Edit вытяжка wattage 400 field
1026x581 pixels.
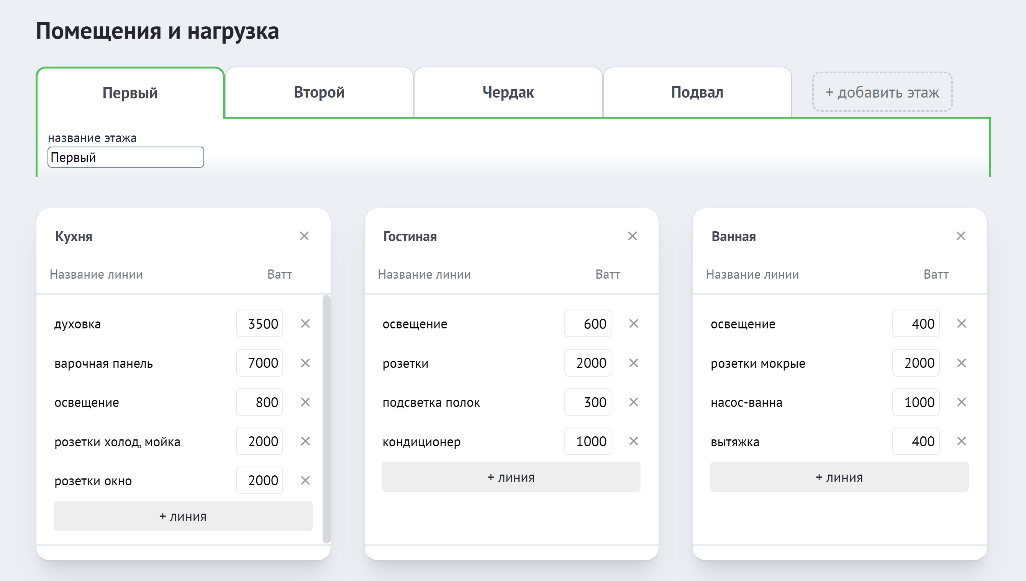click(916, 441)
